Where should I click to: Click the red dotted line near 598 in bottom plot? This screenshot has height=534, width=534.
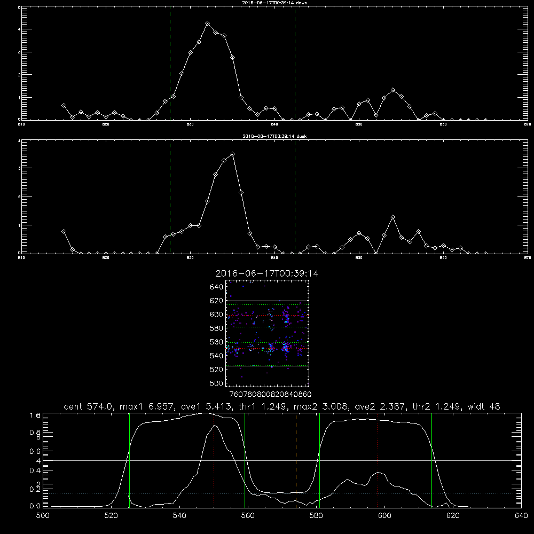(378, 460)
